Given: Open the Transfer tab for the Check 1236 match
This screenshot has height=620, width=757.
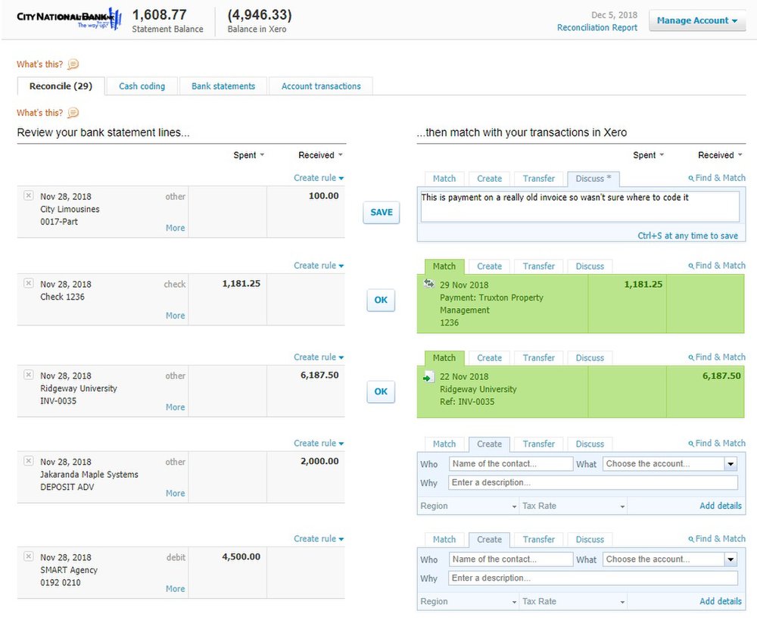Looking at the screenshot, I should tap(537, 266).
